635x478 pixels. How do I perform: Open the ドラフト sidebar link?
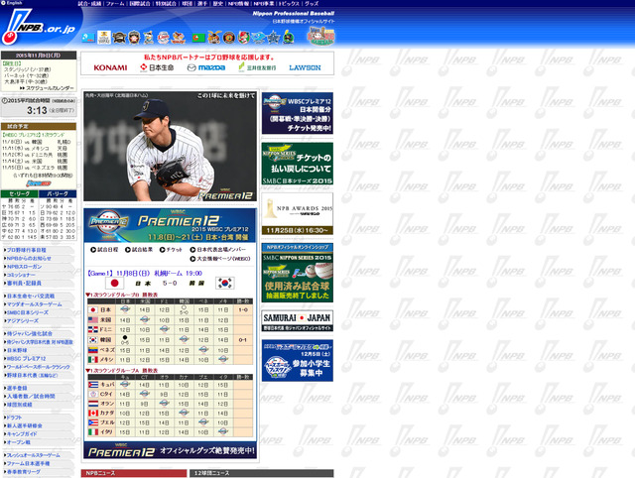13,418
